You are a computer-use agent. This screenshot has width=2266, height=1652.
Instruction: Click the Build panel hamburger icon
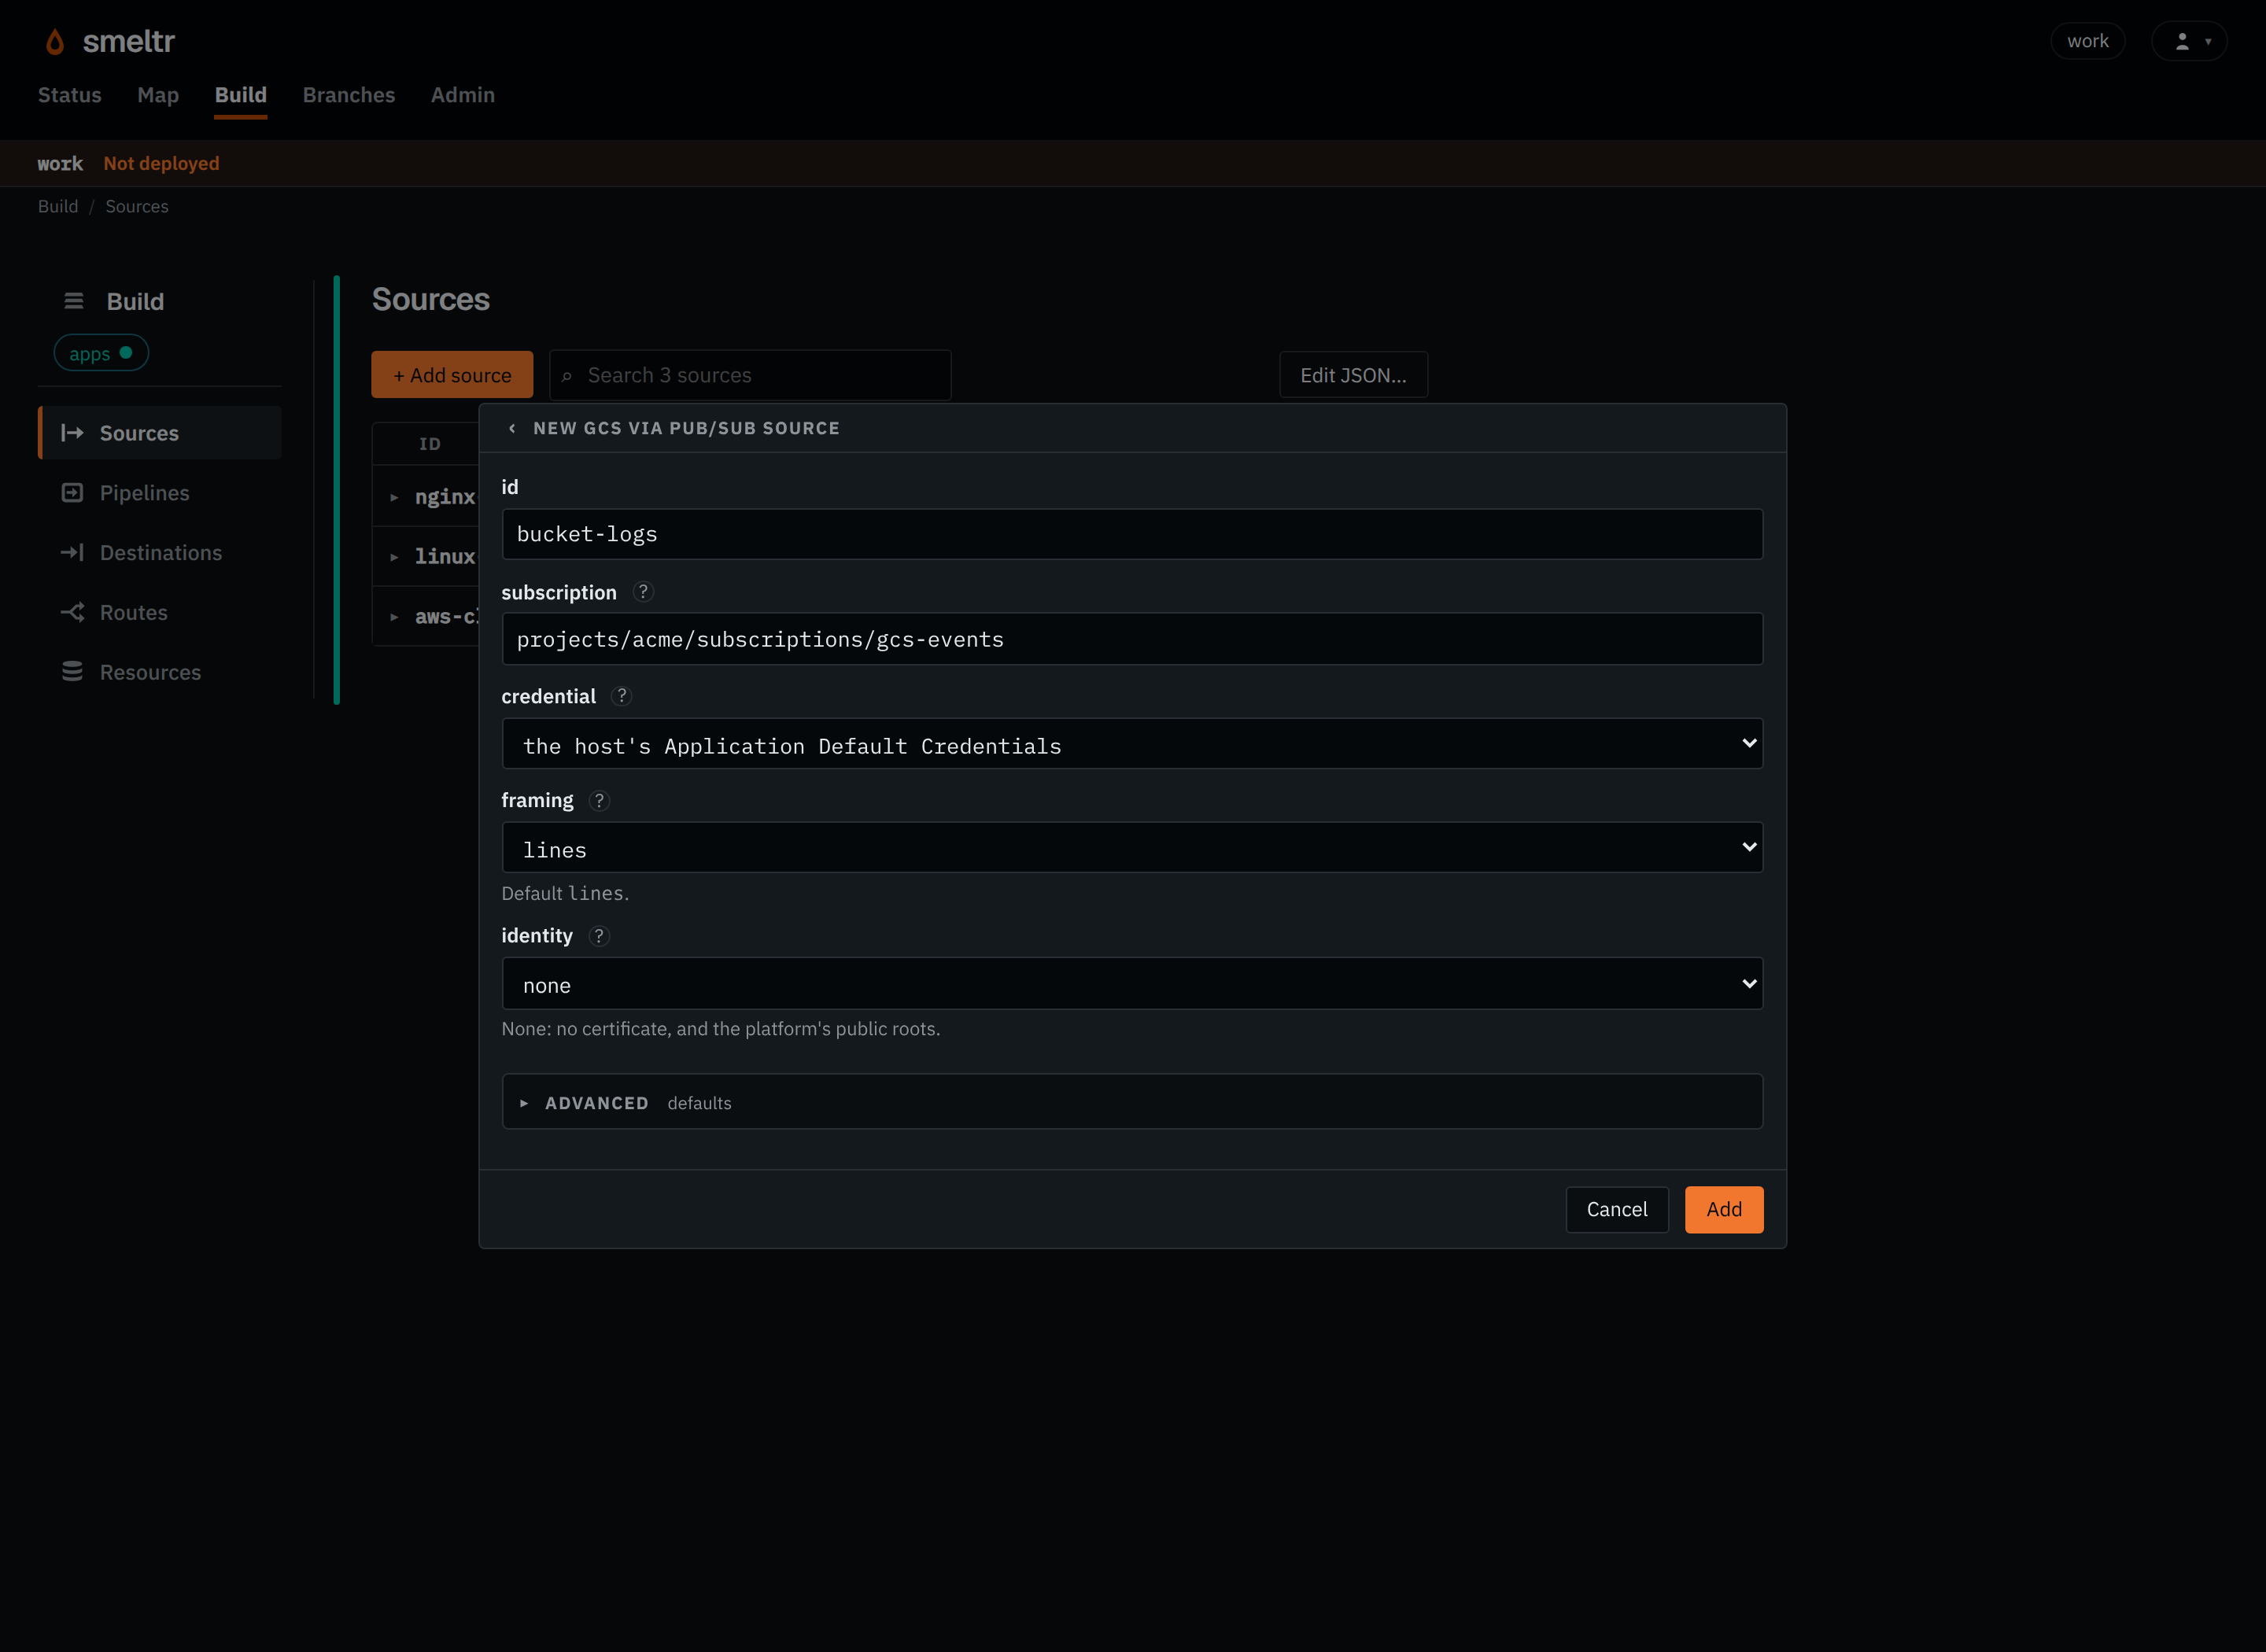[x=73, y=301]
